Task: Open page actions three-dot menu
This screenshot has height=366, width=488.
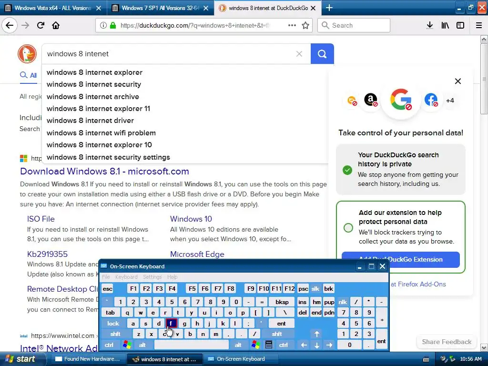Action: point(292,25)
